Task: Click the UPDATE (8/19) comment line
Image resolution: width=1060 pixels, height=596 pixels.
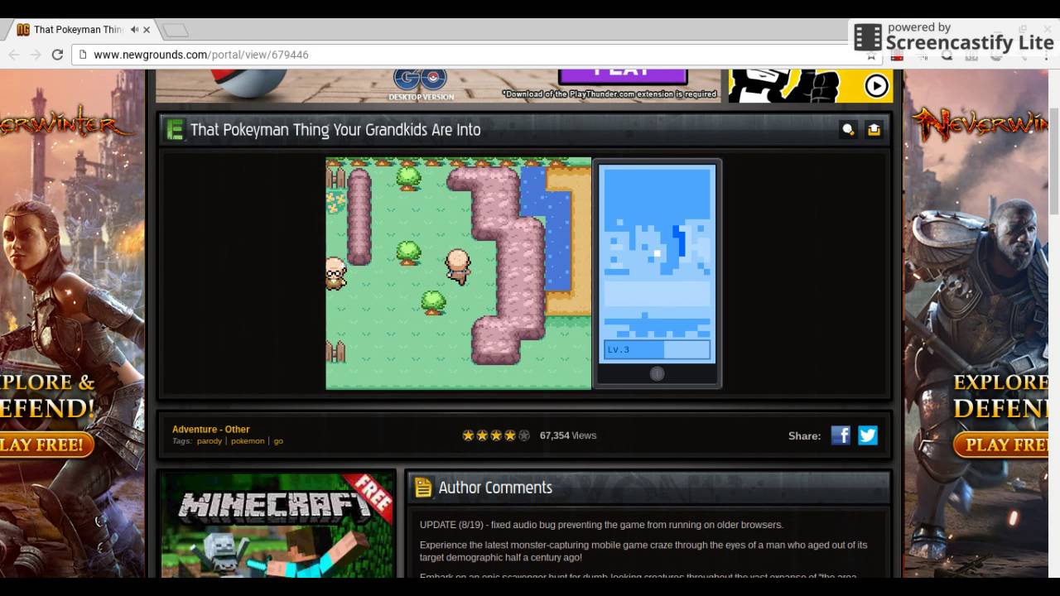Action: click(x=601, y=525)
